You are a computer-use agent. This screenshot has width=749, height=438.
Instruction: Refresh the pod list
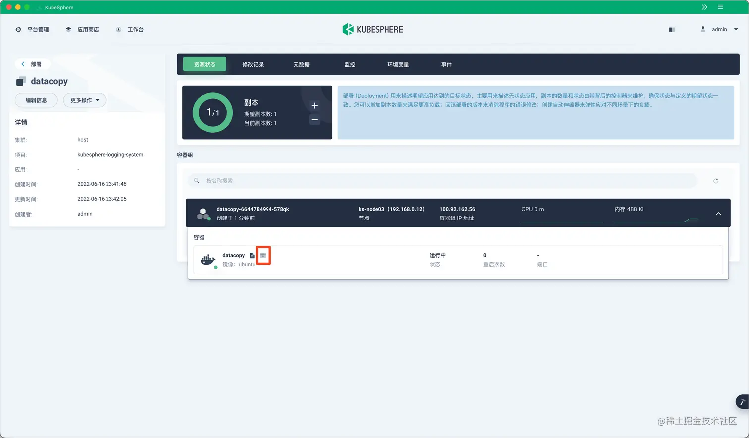point(716,181)
